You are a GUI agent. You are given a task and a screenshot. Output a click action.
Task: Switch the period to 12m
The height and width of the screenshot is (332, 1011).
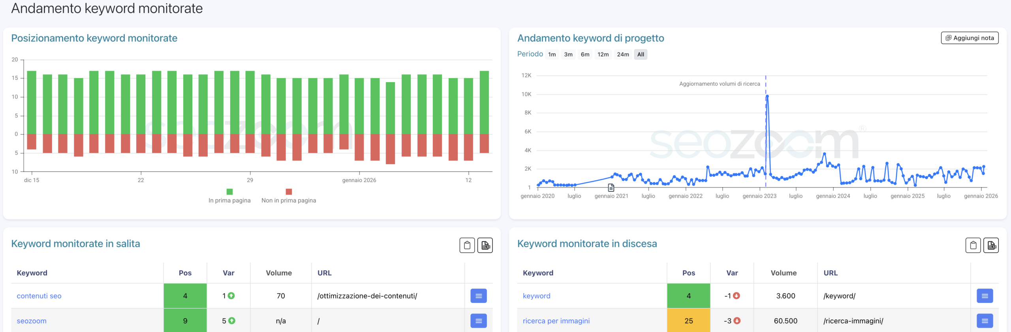click(603, 54)
